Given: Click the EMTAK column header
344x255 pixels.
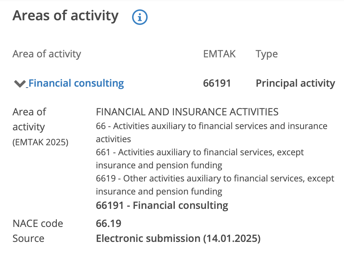Looking at the screenshot, I should click(219, 54).
